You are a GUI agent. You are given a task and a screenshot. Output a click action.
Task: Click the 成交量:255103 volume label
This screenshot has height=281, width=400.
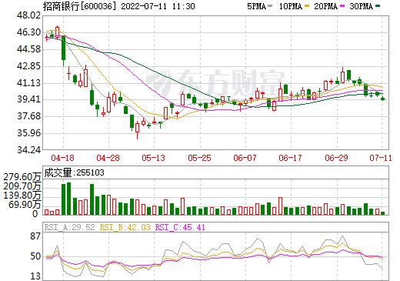click(x=75, y=172)
